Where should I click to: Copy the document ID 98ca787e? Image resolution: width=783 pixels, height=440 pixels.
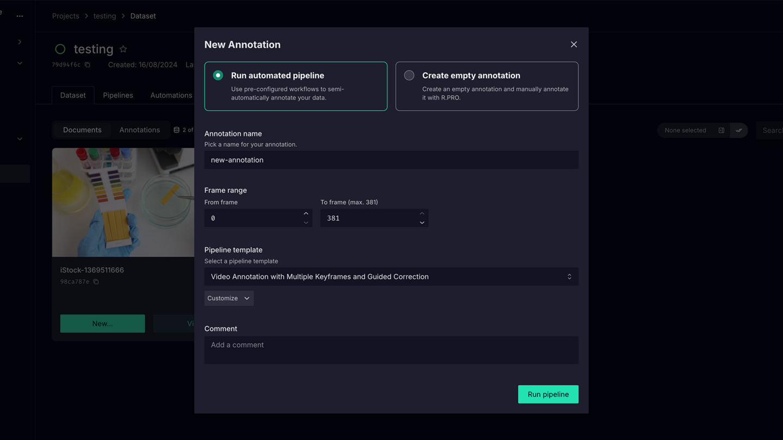(96, 282)
